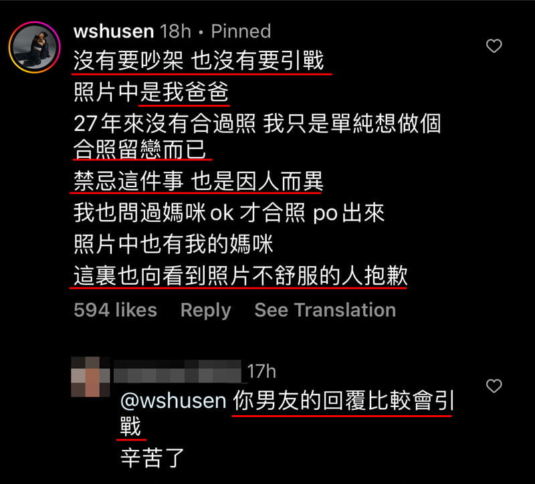Reply to wshusen's pinned comment
Screen dimensions: 535x484
(x=206, y=310)
